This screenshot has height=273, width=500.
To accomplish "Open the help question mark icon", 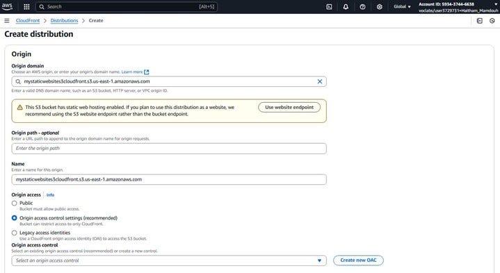I will 362,7.
